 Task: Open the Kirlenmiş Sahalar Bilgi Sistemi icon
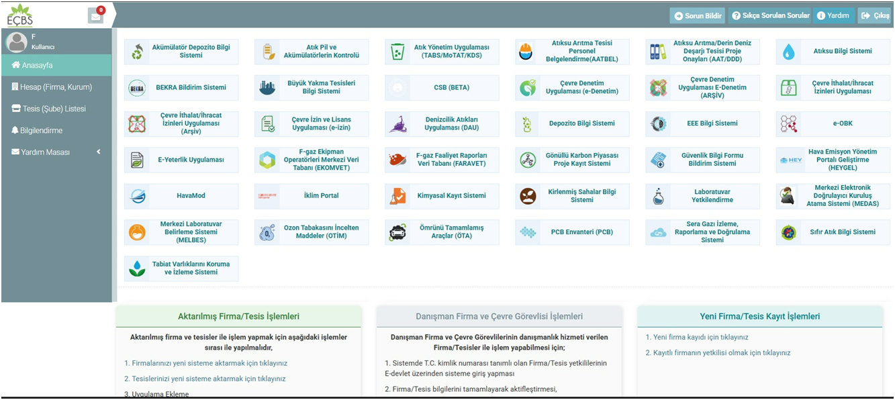528,197
